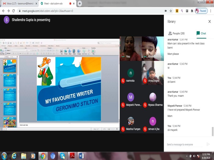Click the 'Click to add notes' area
This screenshot has height=160, width=214.
(x=69, y=125)
